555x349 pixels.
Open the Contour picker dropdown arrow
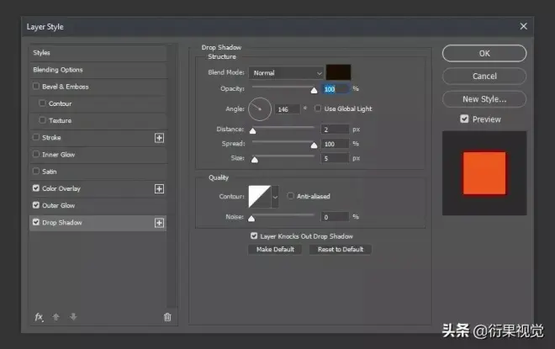(x=275, y=197)
